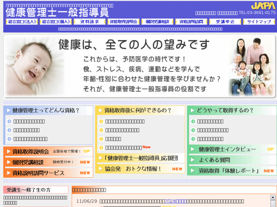
Task: Open どうやって取得するの？ section heading
Action: 232,111
